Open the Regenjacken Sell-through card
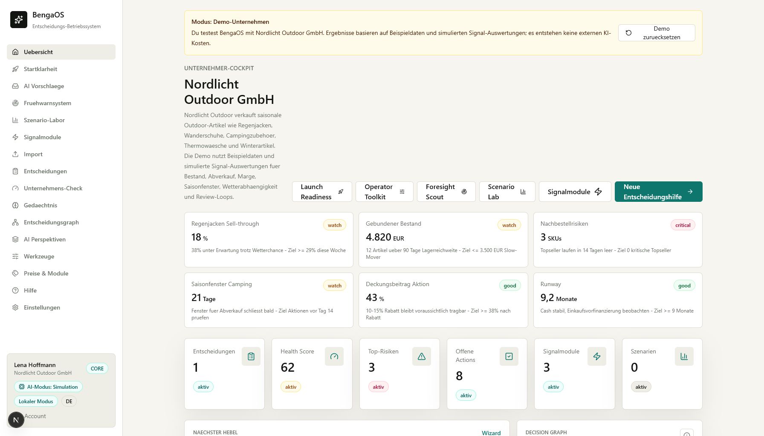Image resolution: width=764 pixels, height=436 pixels. coord(269,240)
